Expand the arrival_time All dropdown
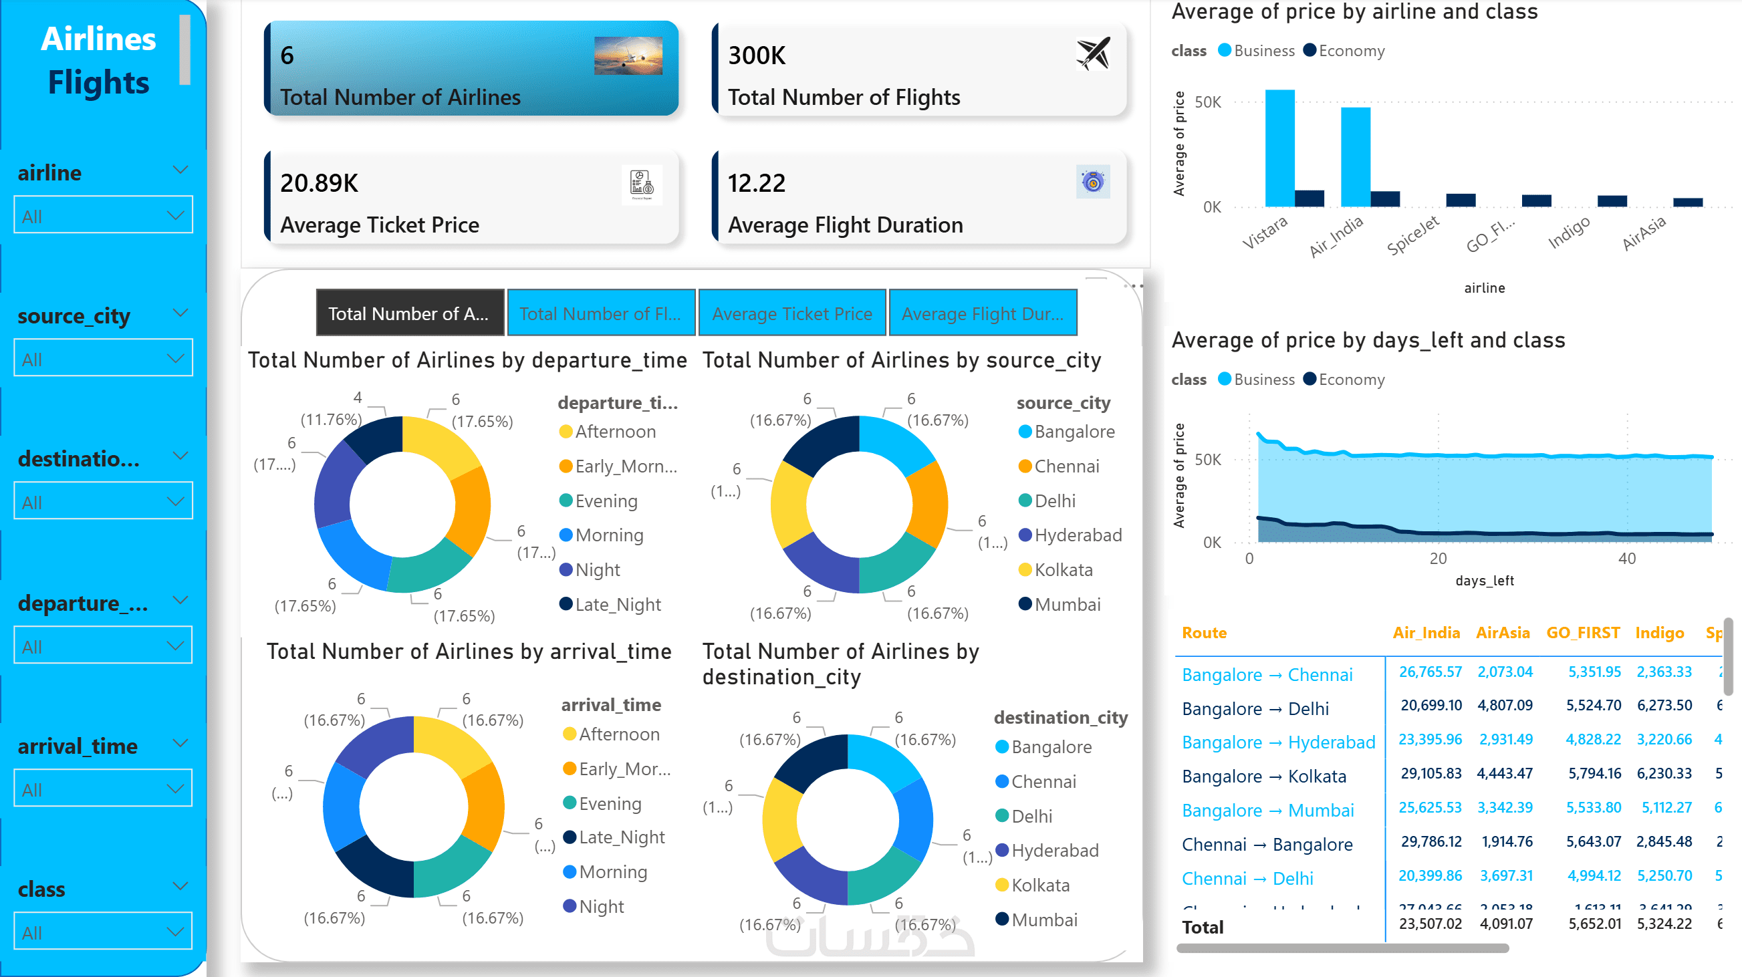Image resolution: width=1742 pixels, height=977 pixels. coord(104,789)
